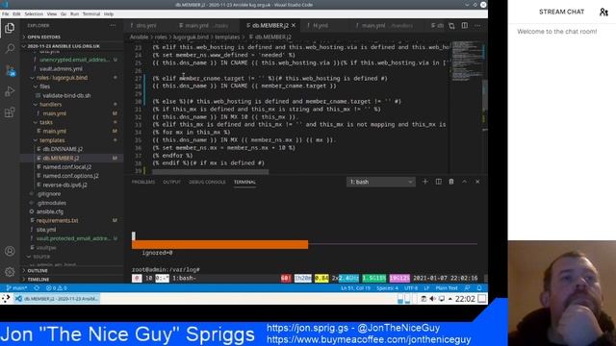This screenshot has width=616, height=346.
Task: Click the stream chat users icon
Action: pos(603,12)
